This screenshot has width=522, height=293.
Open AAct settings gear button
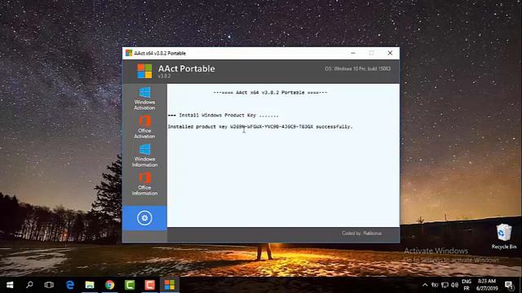(144, 218)
